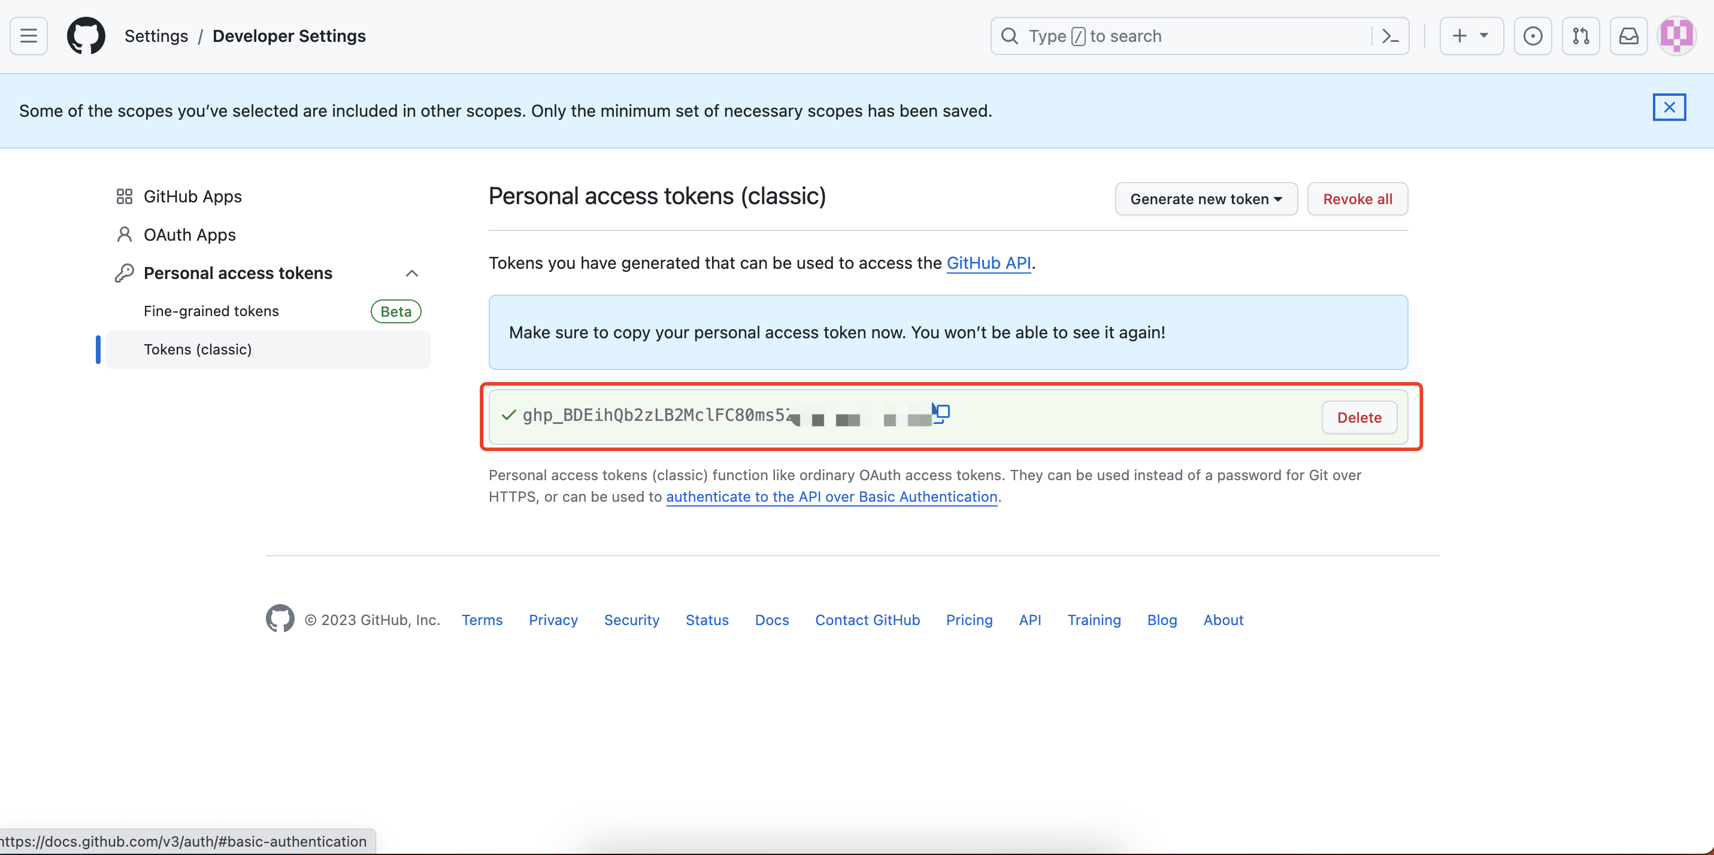
Task: Select Tokens (classic) sidebar item
Action: (x=198, y=349)
